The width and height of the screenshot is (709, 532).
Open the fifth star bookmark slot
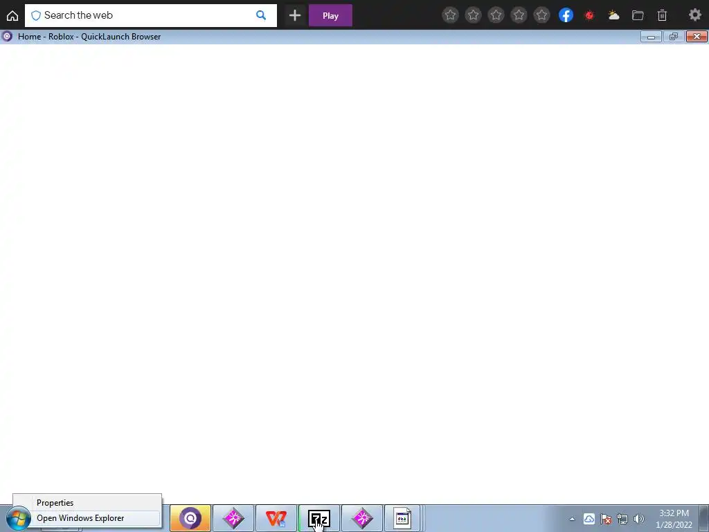pos(541,15)
